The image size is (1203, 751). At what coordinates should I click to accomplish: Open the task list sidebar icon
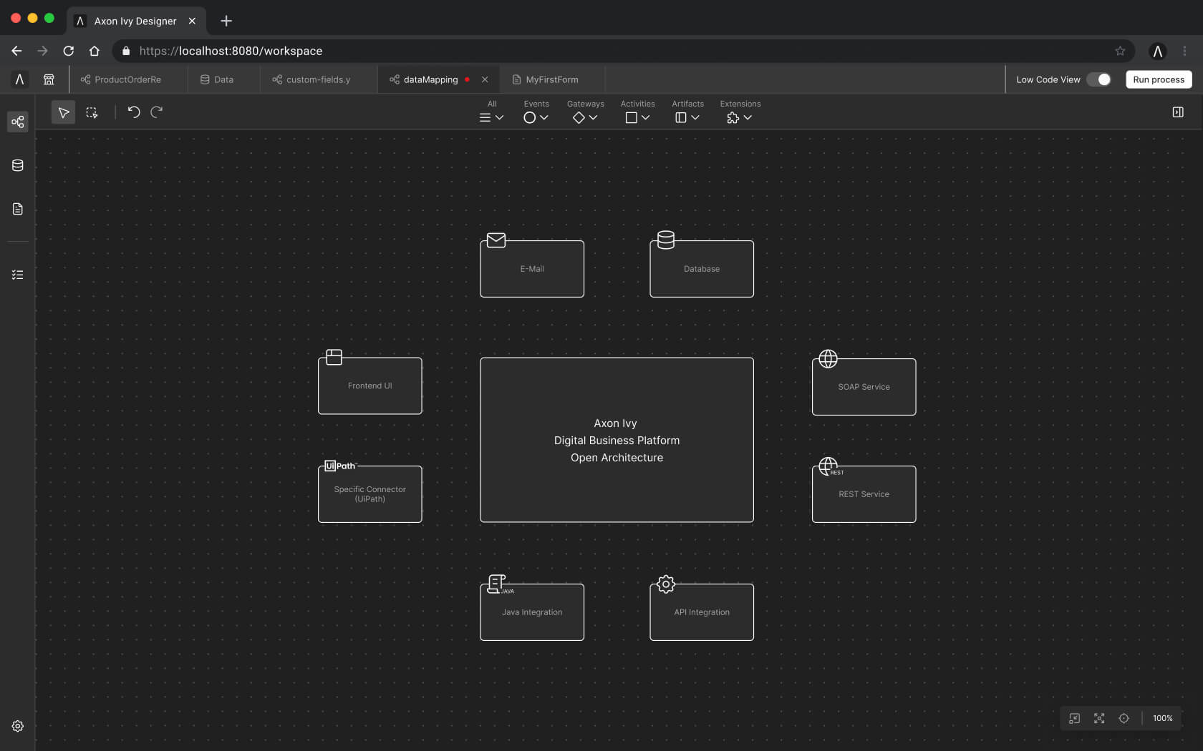coord(18,275)
